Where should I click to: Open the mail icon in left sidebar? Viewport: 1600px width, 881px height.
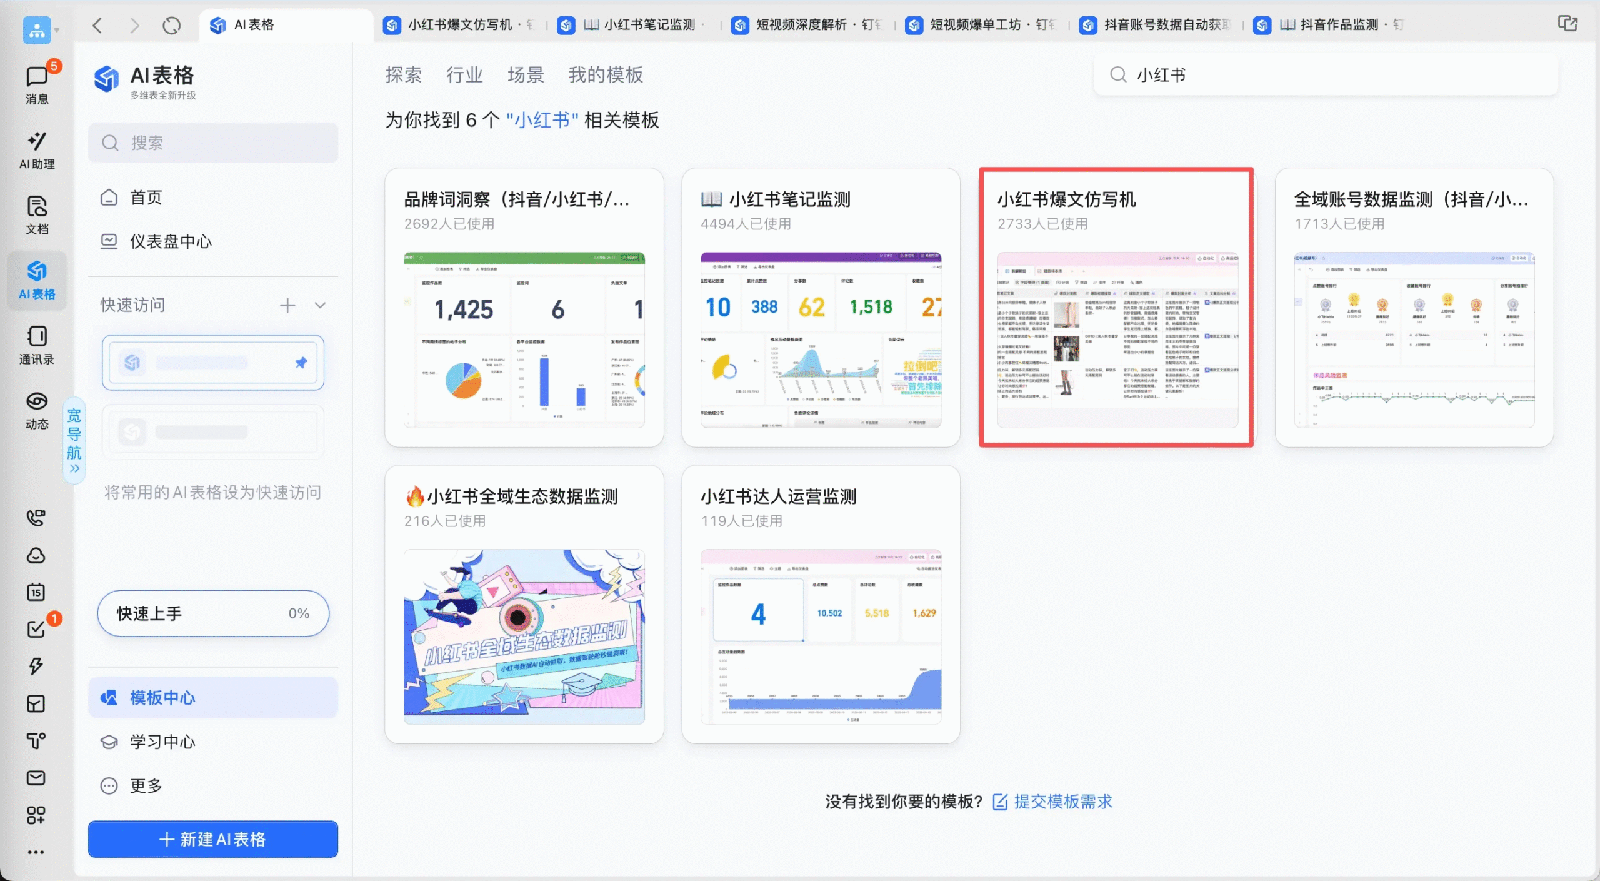click(x=36, y=778)
